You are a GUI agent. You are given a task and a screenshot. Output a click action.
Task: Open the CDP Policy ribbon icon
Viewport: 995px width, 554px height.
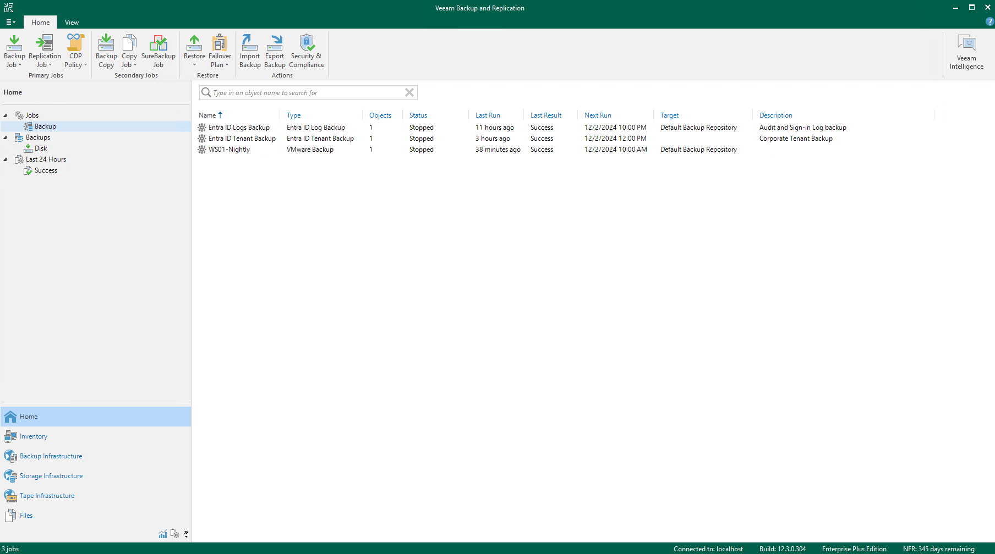(75, 51)
